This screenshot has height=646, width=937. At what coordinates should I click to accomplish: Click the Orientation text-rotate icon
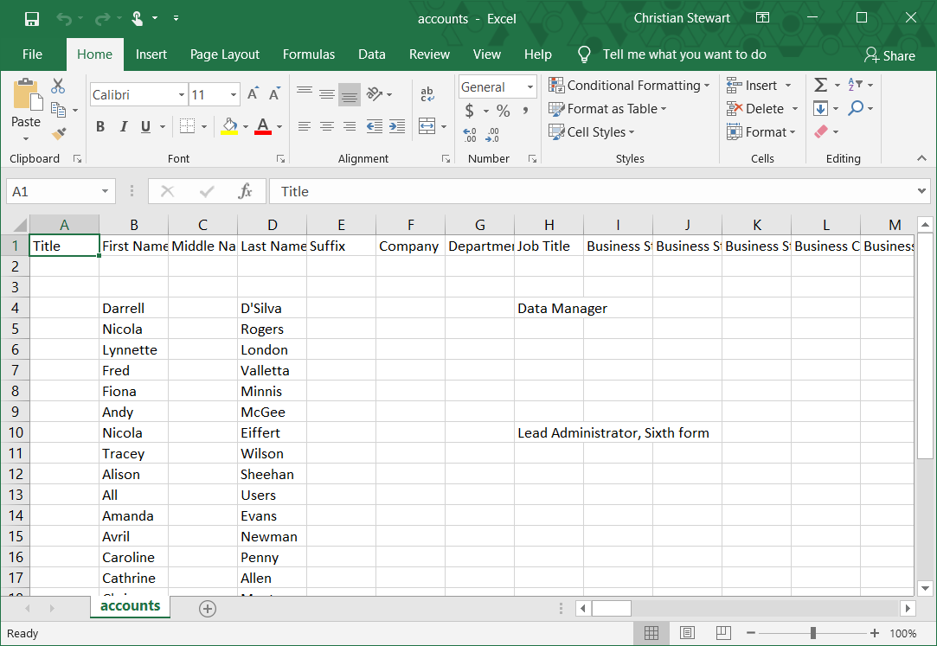click(x=375, y=93)
